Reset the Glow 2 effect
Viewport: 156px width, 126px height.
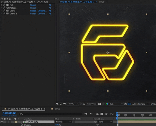[x=33, y=14]
